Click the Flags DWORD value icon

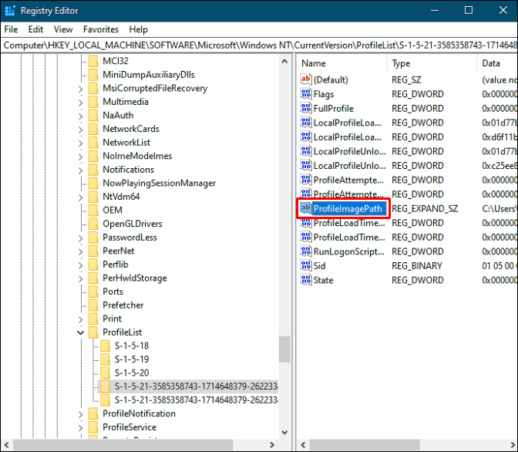point(305,94)
